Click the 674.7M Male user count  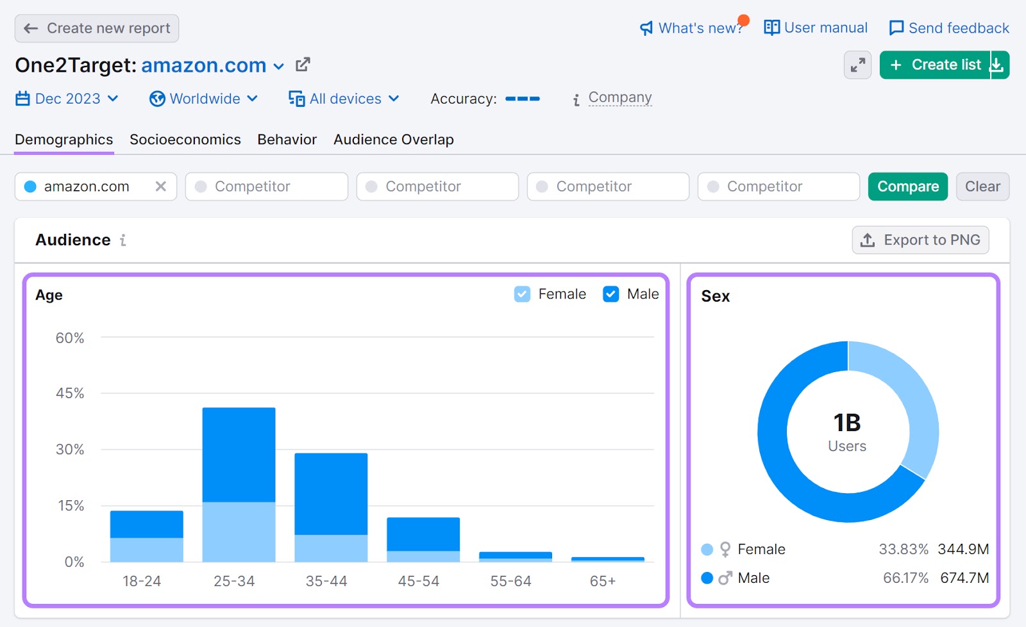click(x=964, y=578)
